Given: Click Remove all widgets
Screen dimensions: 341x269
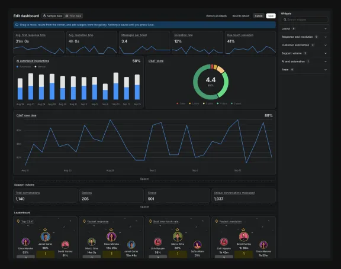Looking at the screenshot, I should pos(217,16).
